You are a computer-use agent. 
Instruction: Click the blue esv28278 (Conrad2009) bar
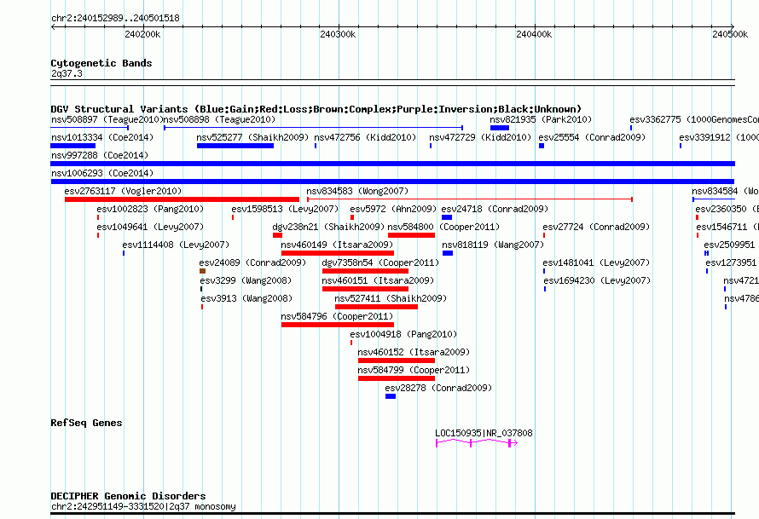[391, 396]
